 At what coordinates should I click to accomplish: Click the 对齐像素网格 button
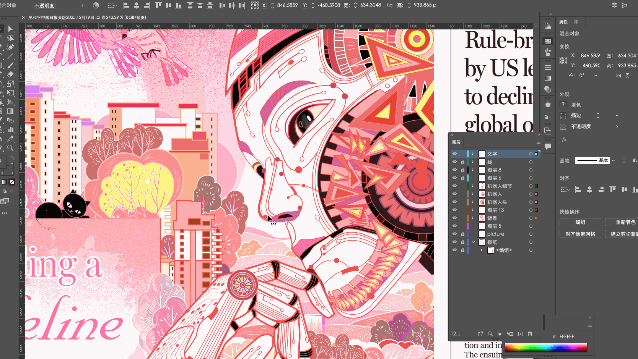click(x=580, y=234)
